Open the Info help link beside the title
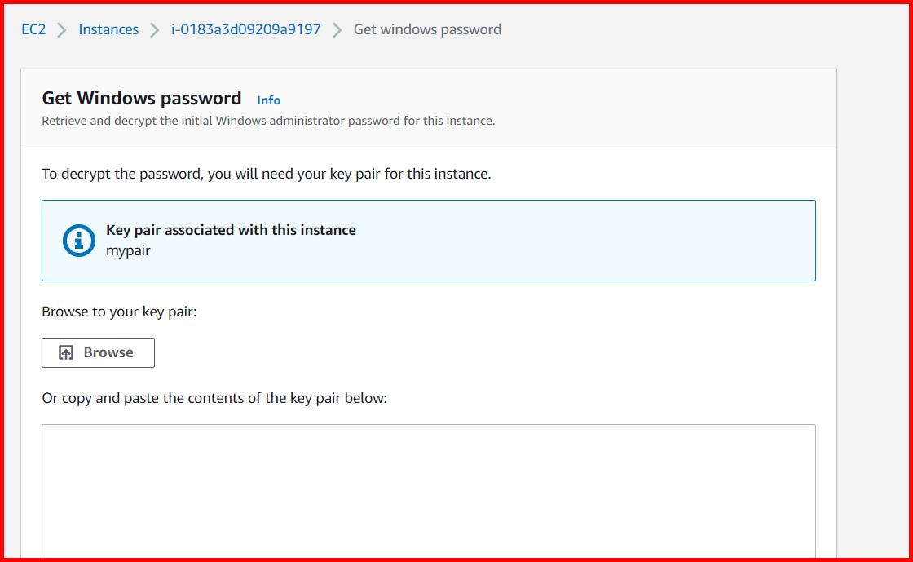Image resolution: width=913 pixels, height=562 pixels. tap(268, 100)
